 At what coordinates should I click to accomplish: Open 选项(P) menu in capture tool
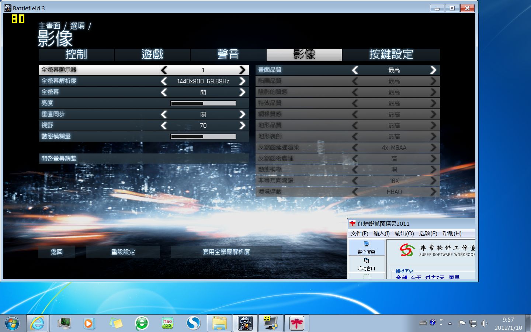(428, 234)
